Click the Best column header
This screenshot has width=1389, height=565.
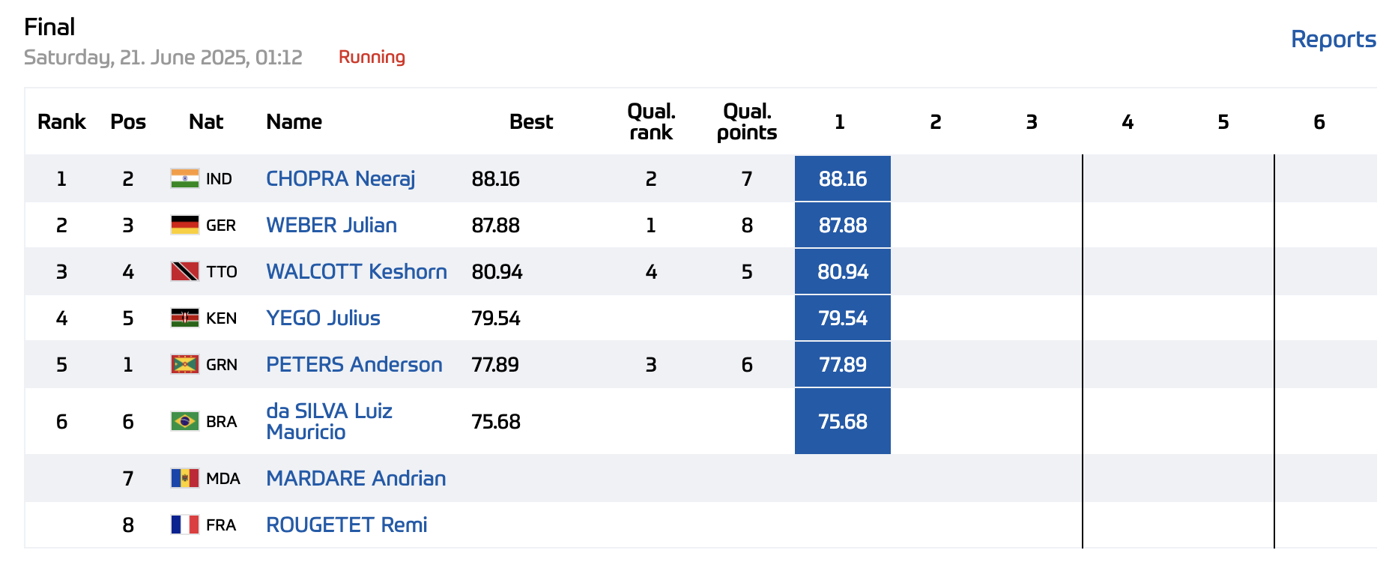tap(530, 121)
